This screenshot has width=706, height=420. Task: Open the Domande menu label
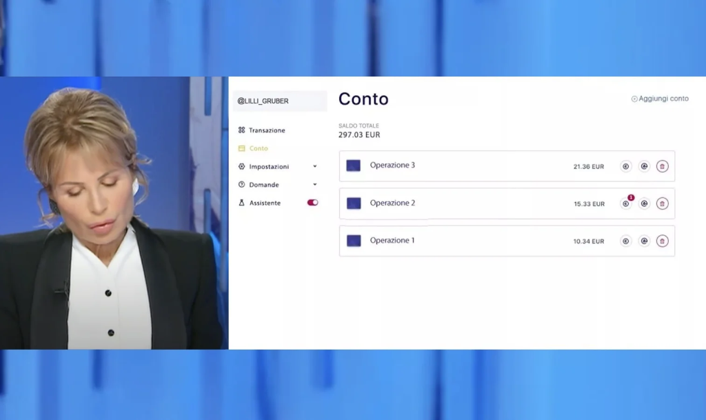[x=264, y=185]
